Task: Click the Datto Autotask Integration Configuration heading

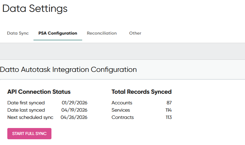Action: [68, 70]
